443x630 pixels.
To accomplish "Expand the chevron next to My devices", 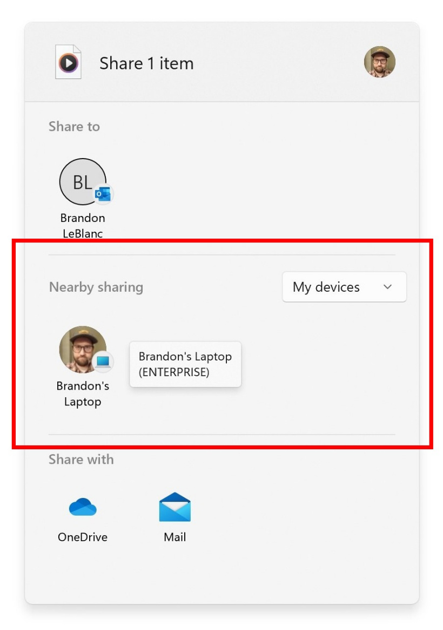I will (387, 287).
